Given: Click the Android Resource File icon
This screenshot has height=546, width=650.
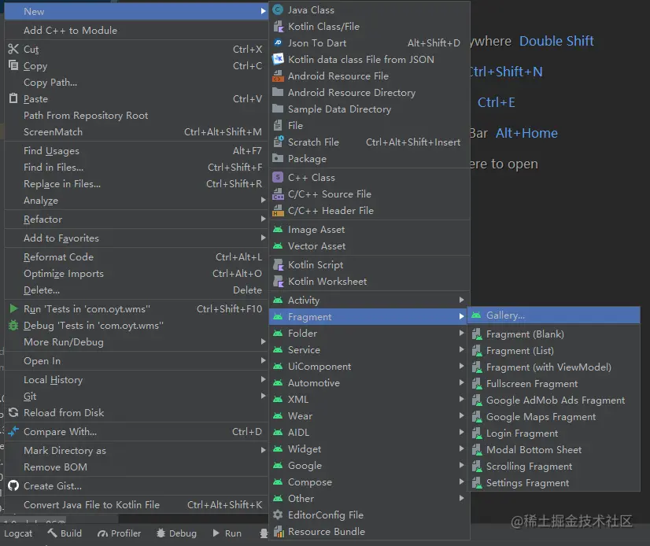Looking at the screenshot, I should tap(278, 76).
